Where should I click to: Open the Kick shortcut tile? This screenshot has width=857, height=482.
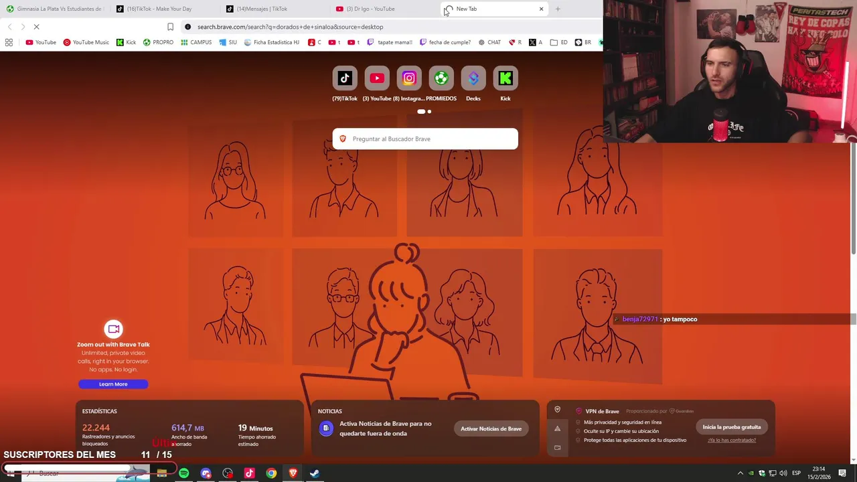(505, 79)
